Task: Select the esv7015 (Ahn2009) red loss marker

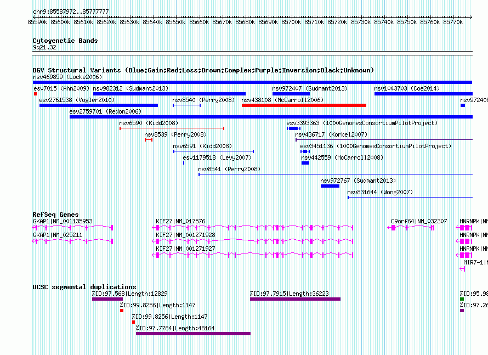Action: (x=36, y=94)
